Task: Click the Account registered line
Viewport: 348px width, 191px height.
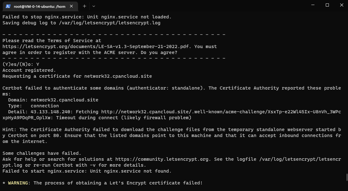Action: tap(28, 70)
